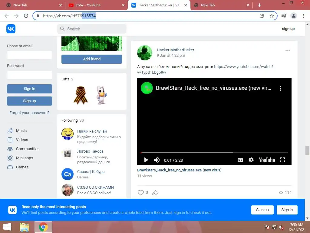
Task: Go back in browser
Action: 7,16
